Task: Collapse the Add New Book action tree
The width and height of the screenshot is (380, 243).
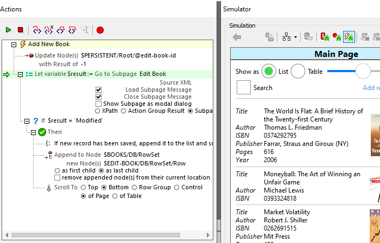Action: [x=14, y=44]
